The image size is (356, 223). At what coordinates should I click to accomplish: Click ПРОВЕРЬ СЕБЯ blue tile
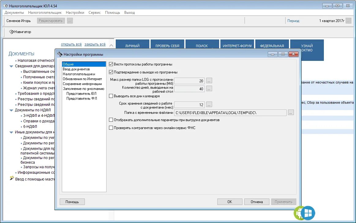167,44
